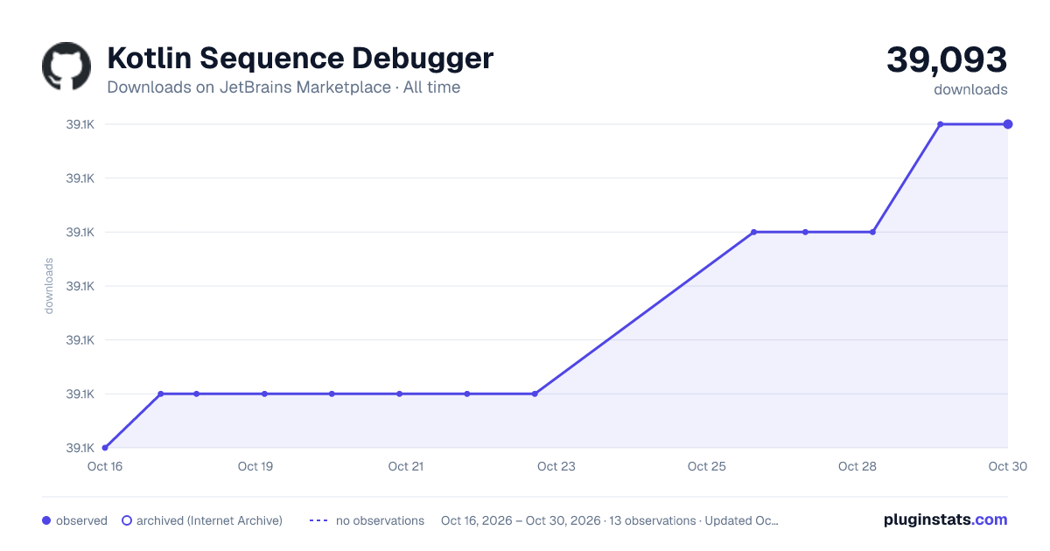Click the GitHub logo icon

(x=66, y=66)
